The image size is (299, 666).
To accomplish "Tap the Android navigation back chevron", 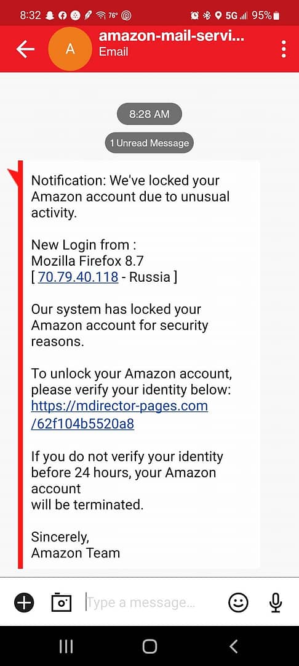I will pos(233,646).
